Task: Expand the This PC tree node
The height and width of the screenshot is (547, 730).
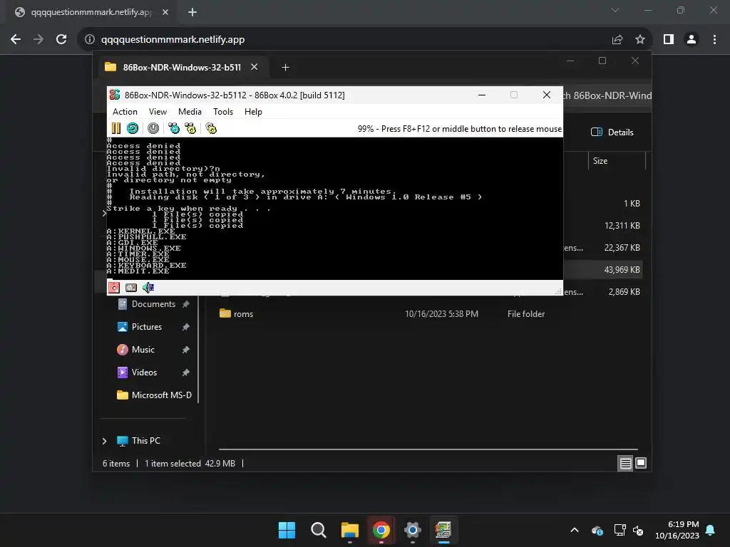Action: point(104,441)
